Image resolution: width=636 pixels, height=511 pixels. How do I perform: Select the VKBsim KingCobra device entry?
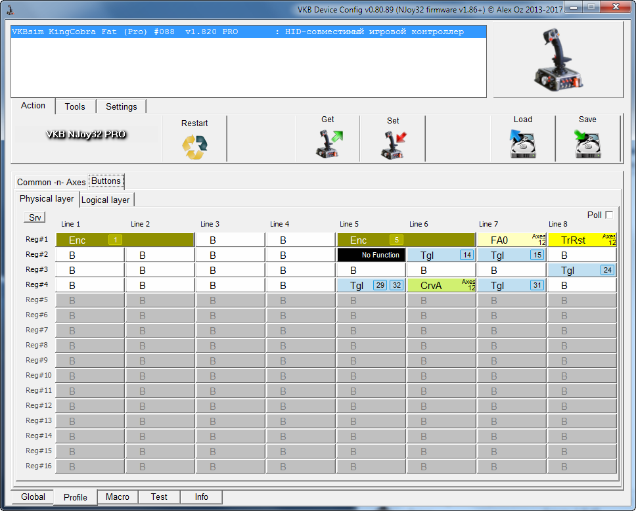click(248, 32)
